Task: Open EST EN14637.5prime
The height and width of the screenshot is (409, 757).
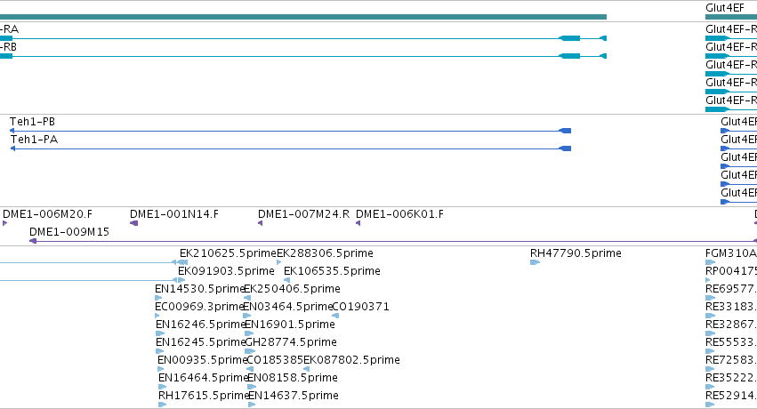Action: tap(293, 396)
